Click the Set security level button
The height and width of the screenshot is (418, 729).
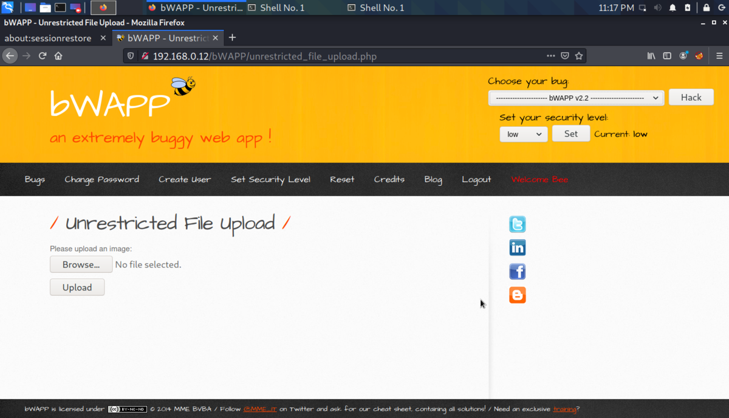coord(571,133)
